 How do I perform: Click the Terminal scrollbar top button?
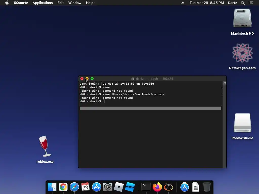click(x=225, y=83)
